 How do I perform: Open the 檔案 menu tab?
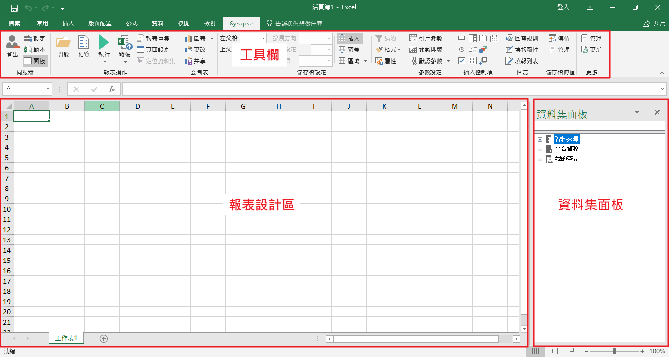tap(14, 24)
